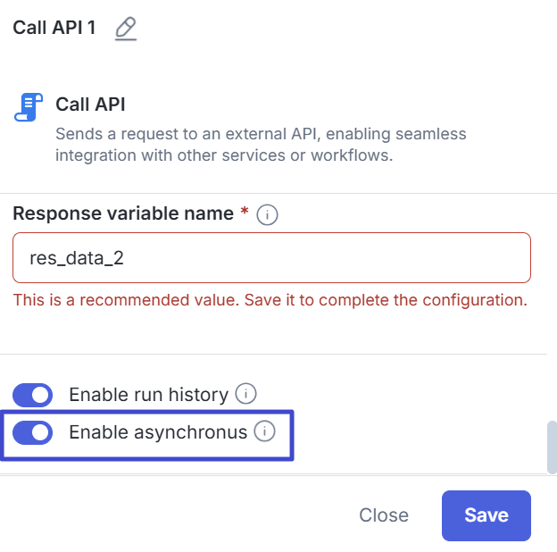The height and width of the screenshot is (552, 557).
Task: Click the red required asterisk
Action: pyautogui.click(x=245, y=213)
